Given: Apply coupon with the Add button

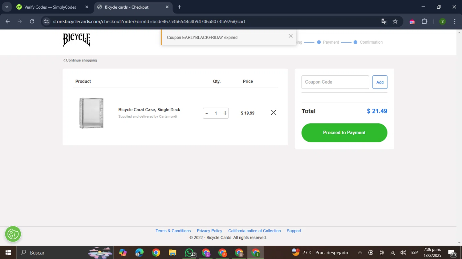Looking at the screenshot, I should 380,82.
